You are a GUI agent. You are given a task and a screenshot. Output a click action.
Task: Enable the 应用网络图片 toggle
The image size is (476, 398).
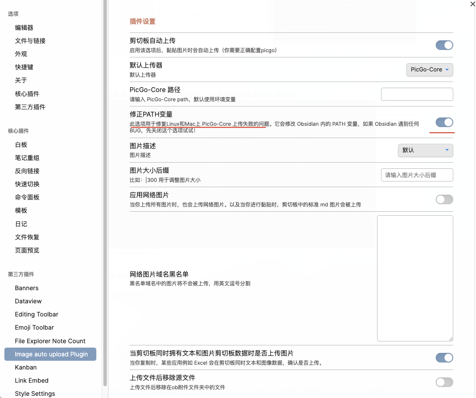444,199
